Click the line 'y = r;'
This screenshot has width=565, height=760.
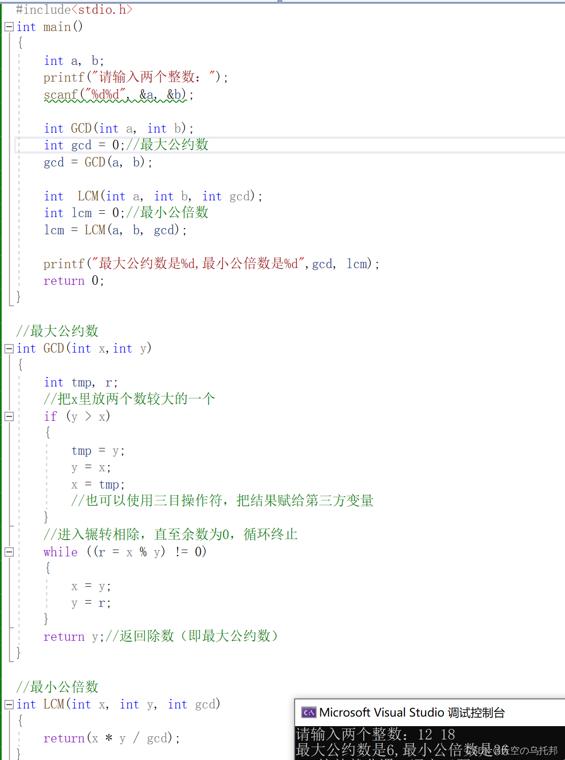click(x=91, y=604)
